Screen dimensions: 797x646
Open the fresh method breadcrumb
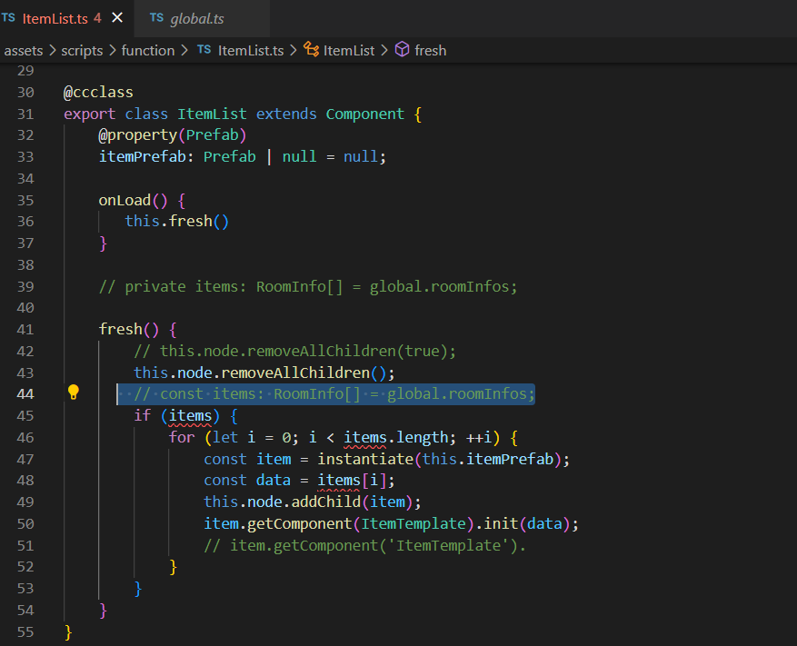[431, 50]
